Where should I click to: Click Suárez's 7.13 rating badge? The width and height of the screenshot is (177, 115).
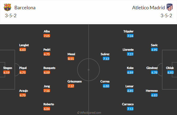pos(106,59)
